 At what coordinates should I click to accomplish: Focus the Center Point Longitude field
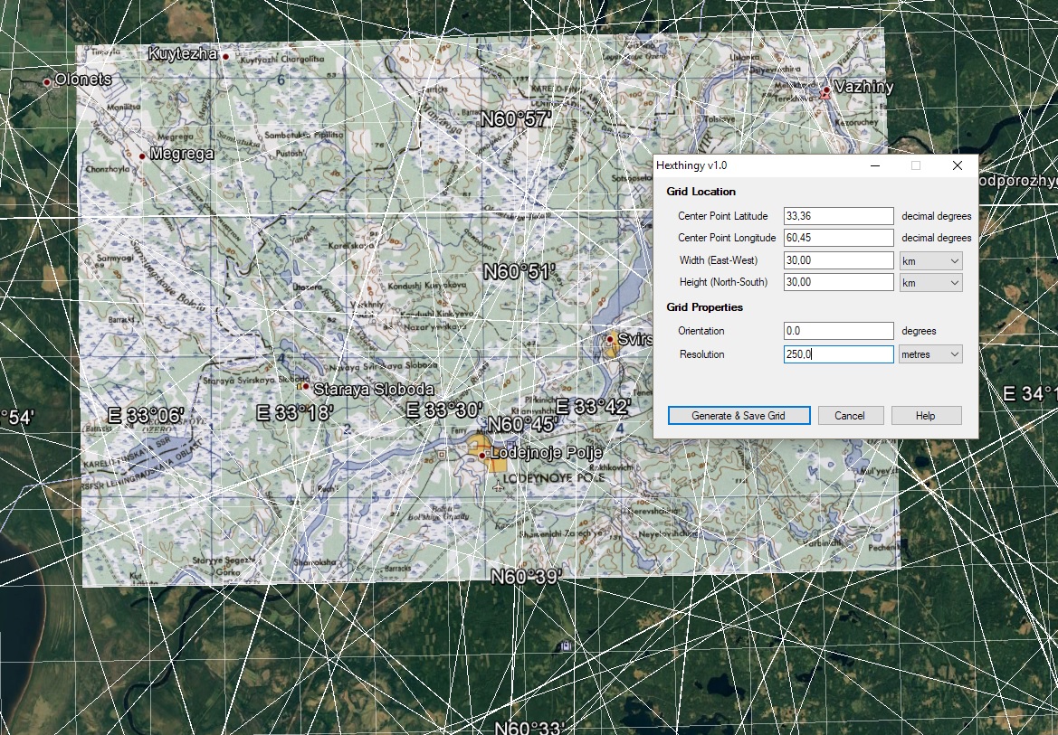pyautogui.click(x=839, y=238)
